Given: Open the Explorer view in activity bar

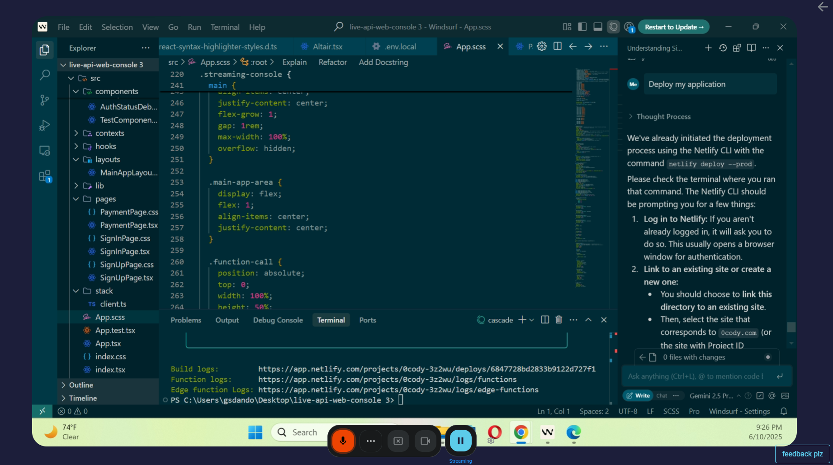Looking at the screenshot, I should (x=44, y=50).
